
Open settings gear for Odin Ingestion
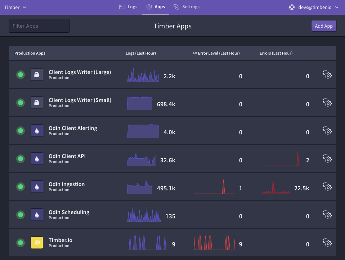(x=327, y=186)
